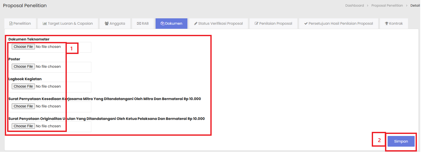Choose file for Logbook Kegiatan
This screenshot has width=422, height=152.
point(23,87)
